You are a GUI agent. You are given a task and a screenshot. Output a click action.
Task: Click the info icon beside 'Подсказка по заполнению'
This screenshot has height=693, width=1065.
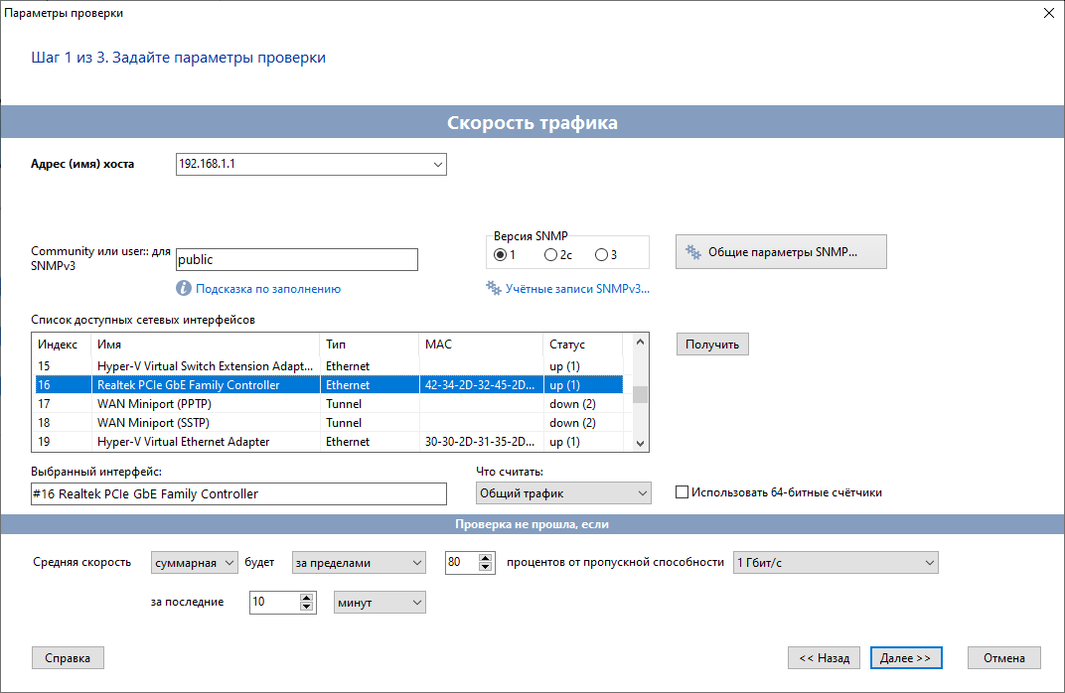point(184,289)
